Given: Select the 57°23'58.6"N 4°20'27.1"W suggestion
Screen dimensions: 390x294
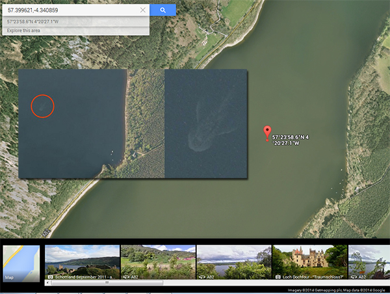Looking at the screenshot, I should click(x=76, y=21).
